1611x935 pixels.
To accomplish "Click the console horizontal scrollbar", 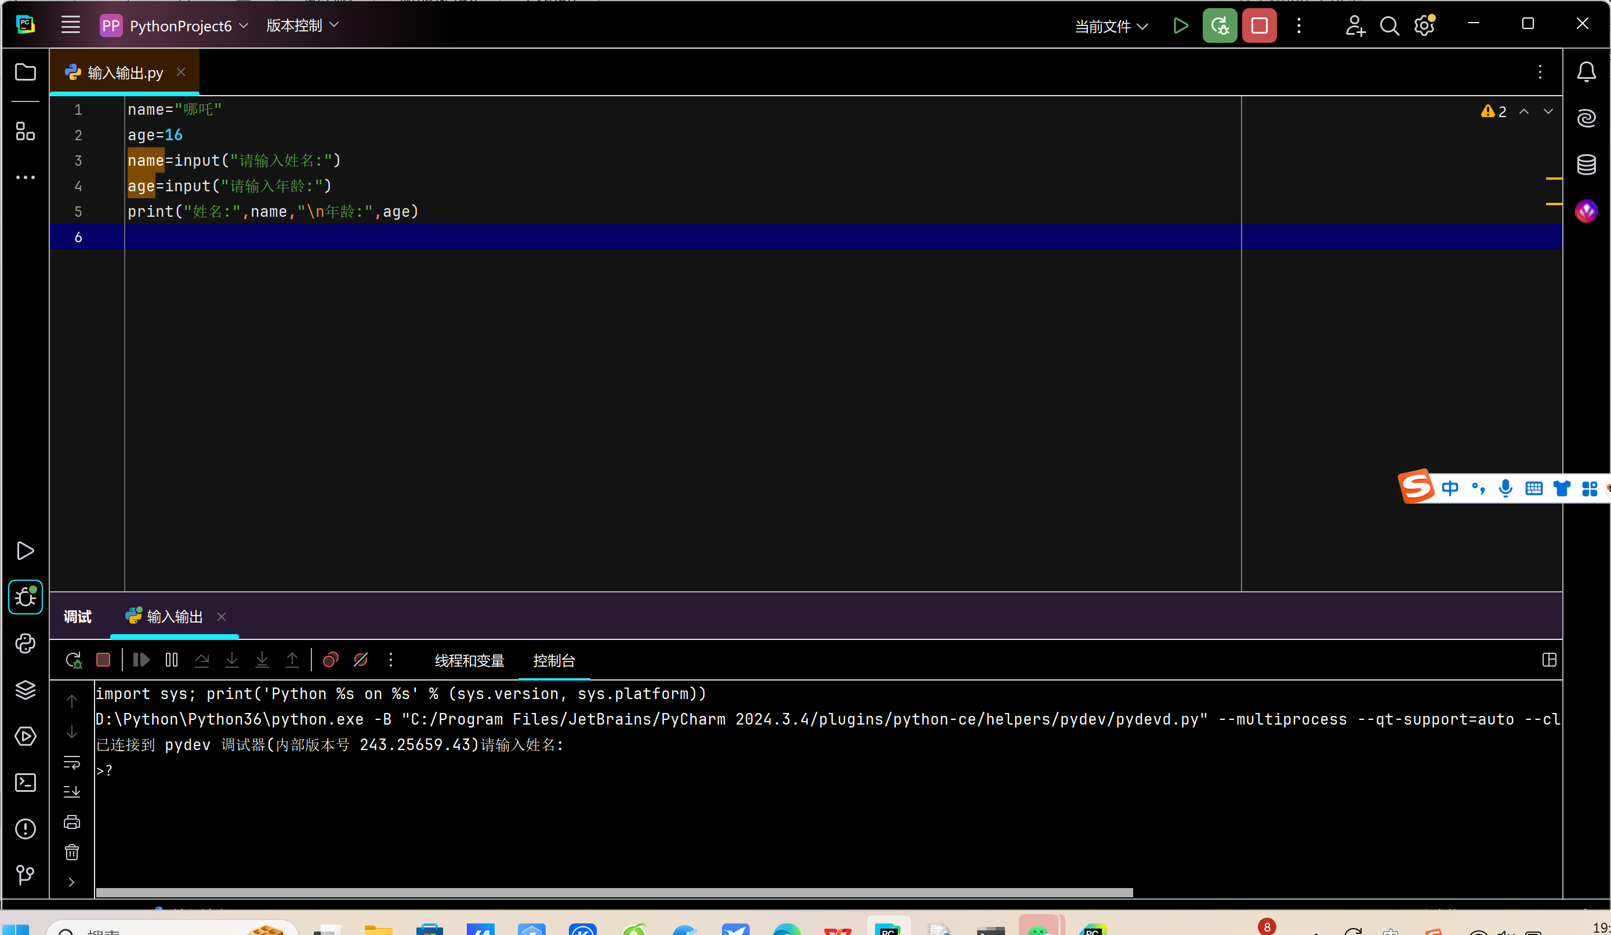I will point(614,892).
